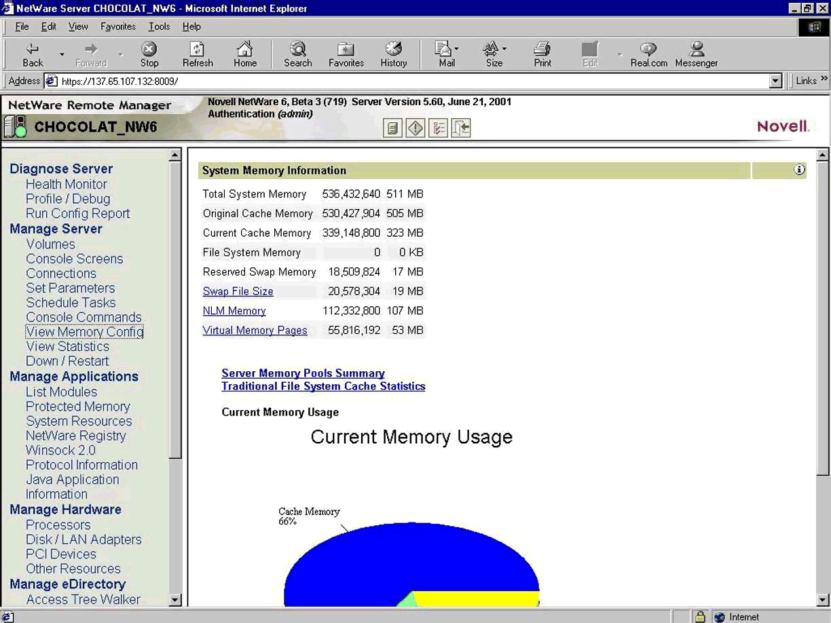Open the Mail dropdown arrow
The height and width of the screenshot is (623, 831).
click(456, 49)
